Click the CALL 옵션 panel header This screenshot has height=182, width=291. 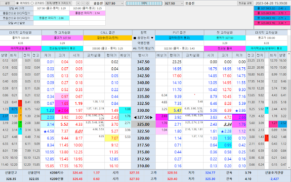pos(108,33)
